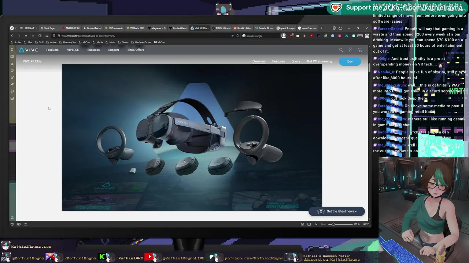The image size is (469, 263).
Task: Click the blue Buy button
Action: [x=350, y=61]
